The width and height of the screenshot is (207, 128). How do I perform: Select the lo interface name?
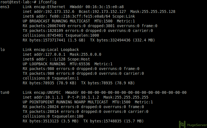3,50
